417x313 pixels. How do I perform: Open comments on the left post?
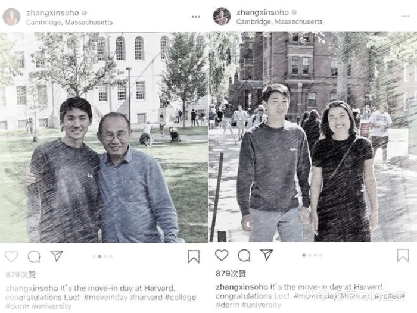(x=34, y=256)
